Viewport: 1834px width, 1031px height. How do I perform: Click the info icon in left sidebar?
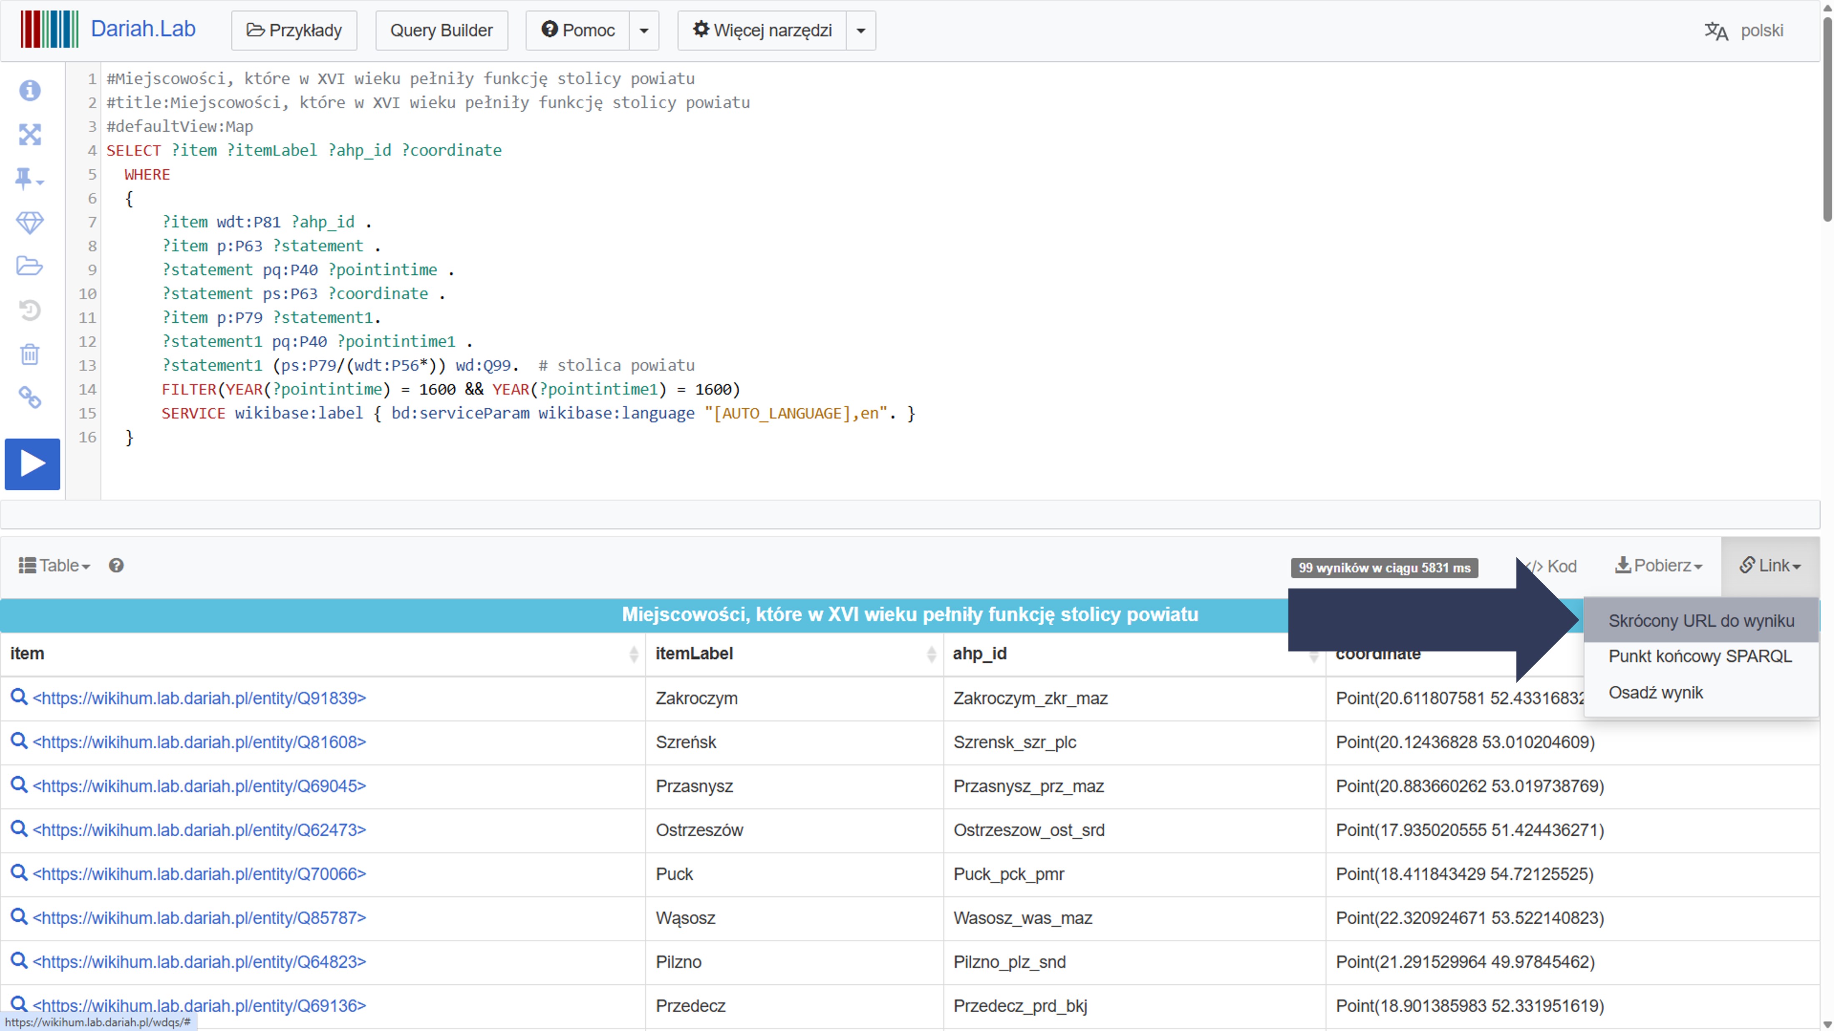click(30, 90)
